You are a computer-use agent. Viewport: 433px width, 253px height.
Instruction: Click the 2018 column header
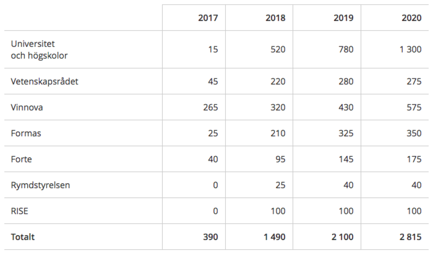[275, 18]
